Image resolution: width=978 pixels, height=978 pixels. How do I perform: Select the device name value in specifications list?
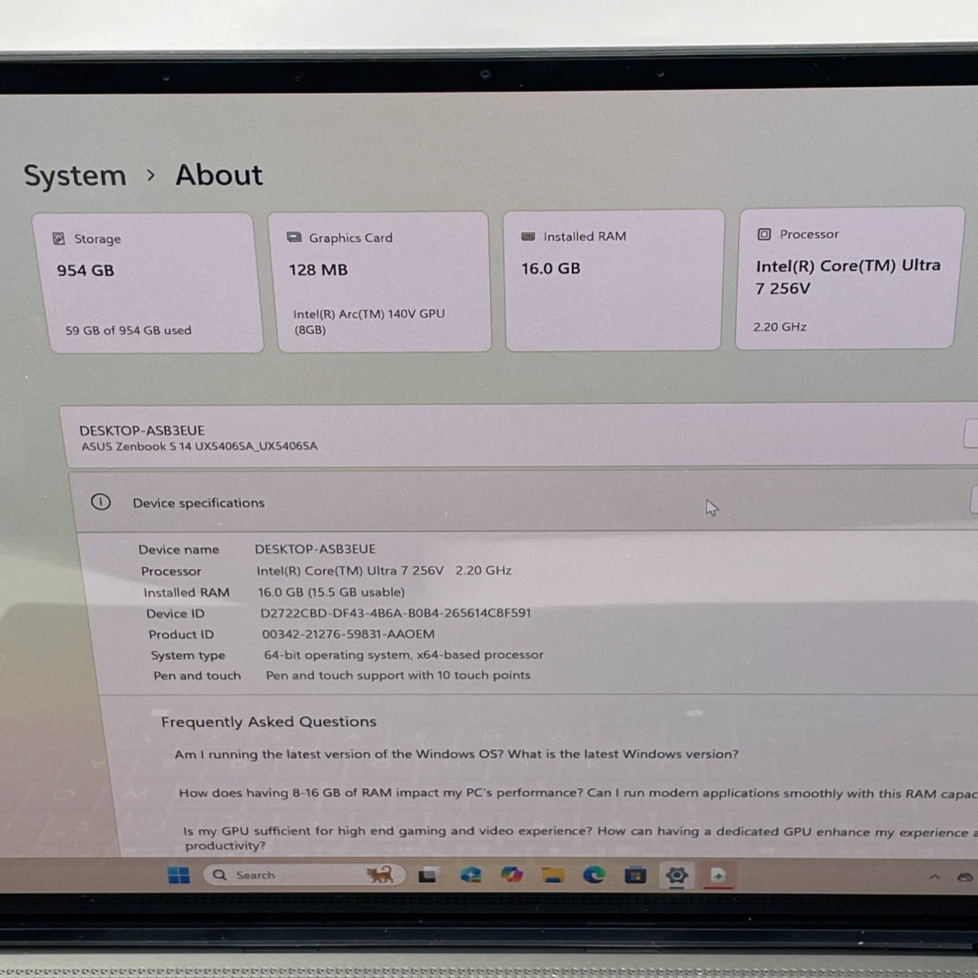(315, 549)
